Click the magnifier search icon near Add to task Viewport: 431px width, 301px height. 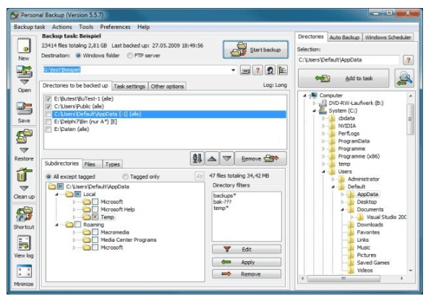pos(404,78)
